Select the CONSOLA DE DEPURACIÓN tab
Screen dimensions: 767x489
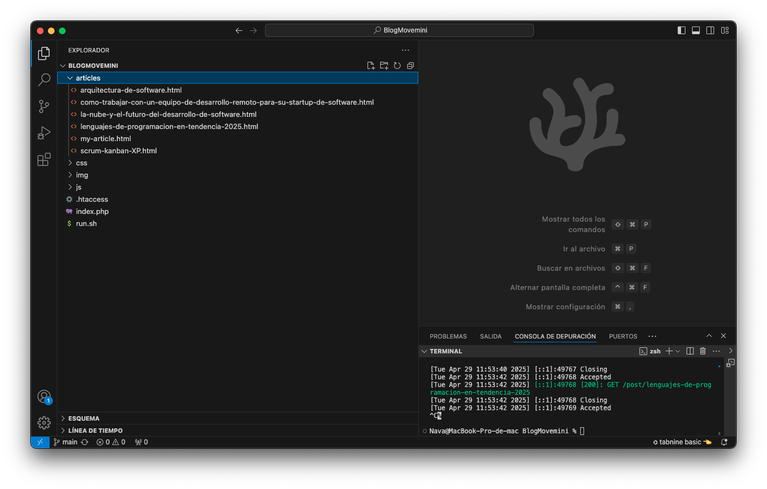(555, 336)
